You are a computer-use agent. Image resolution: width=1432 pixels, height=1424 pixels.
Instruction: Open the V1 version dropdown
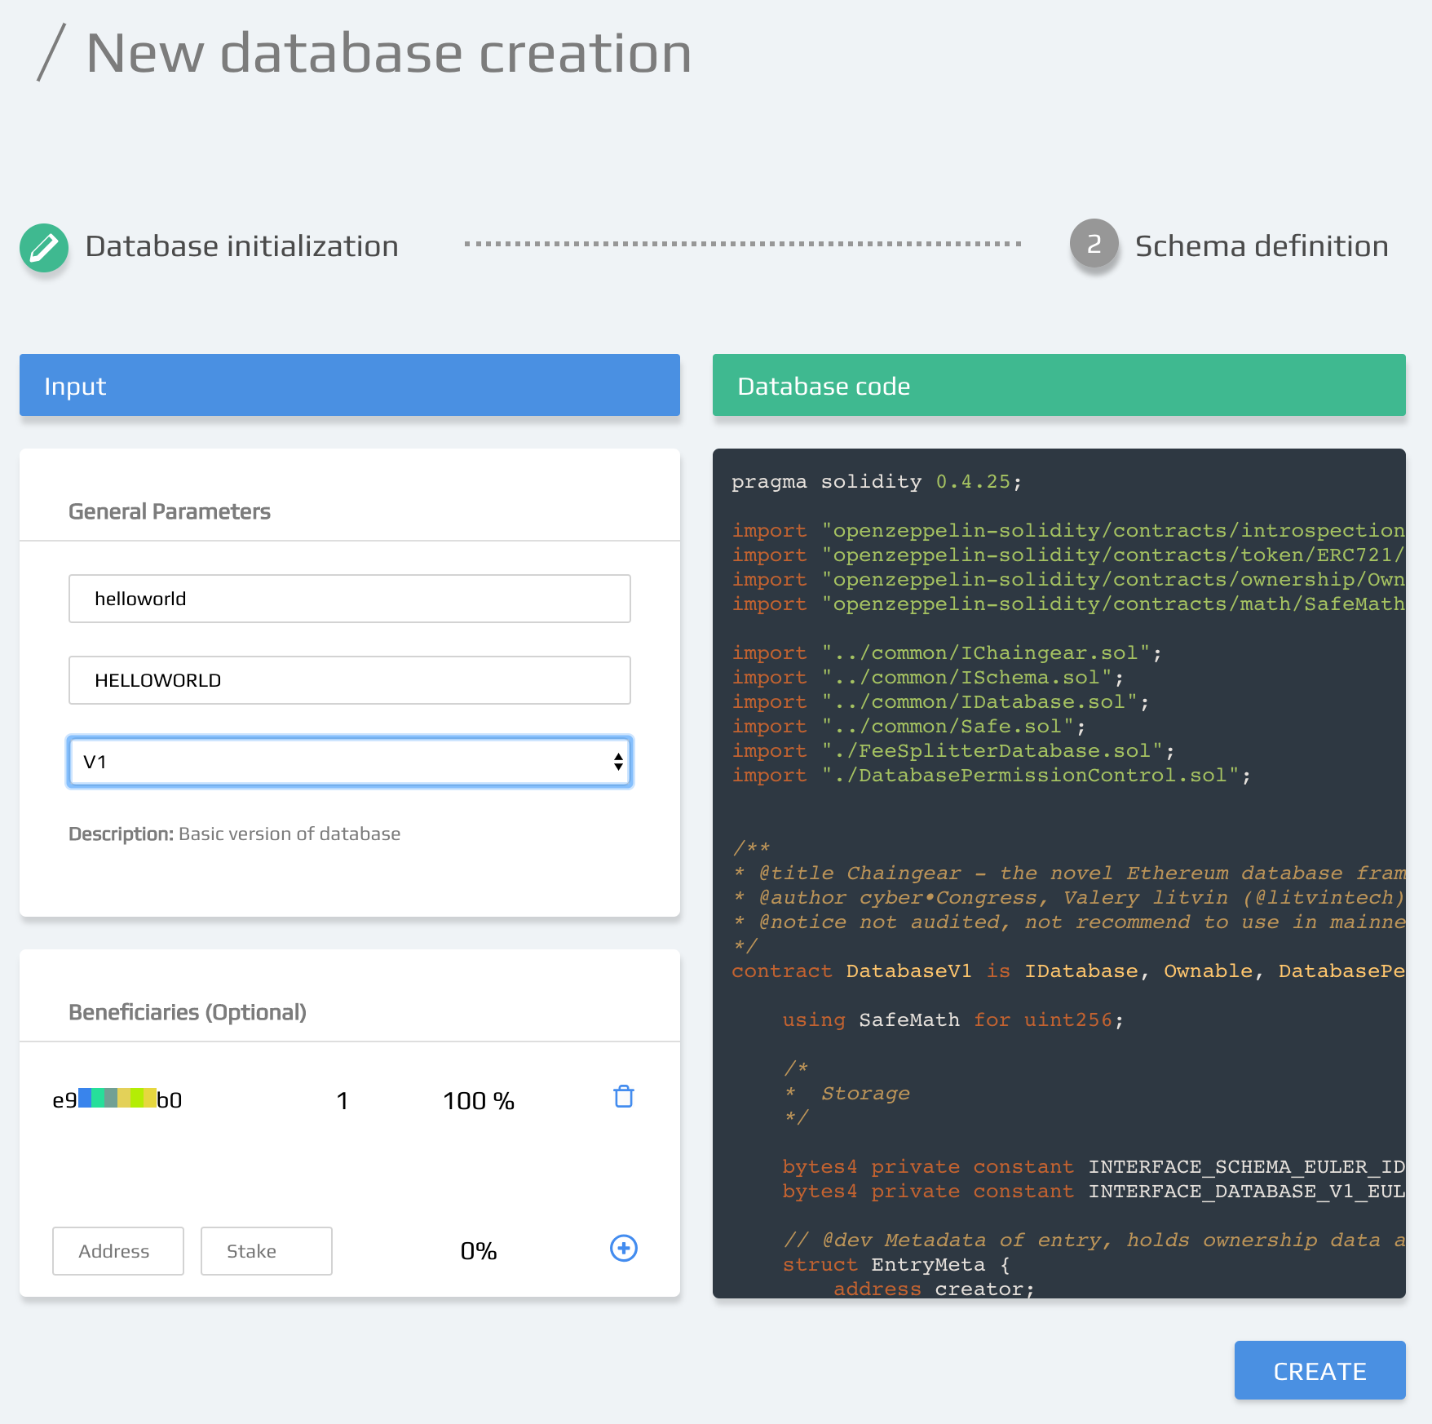pos(350,762)
